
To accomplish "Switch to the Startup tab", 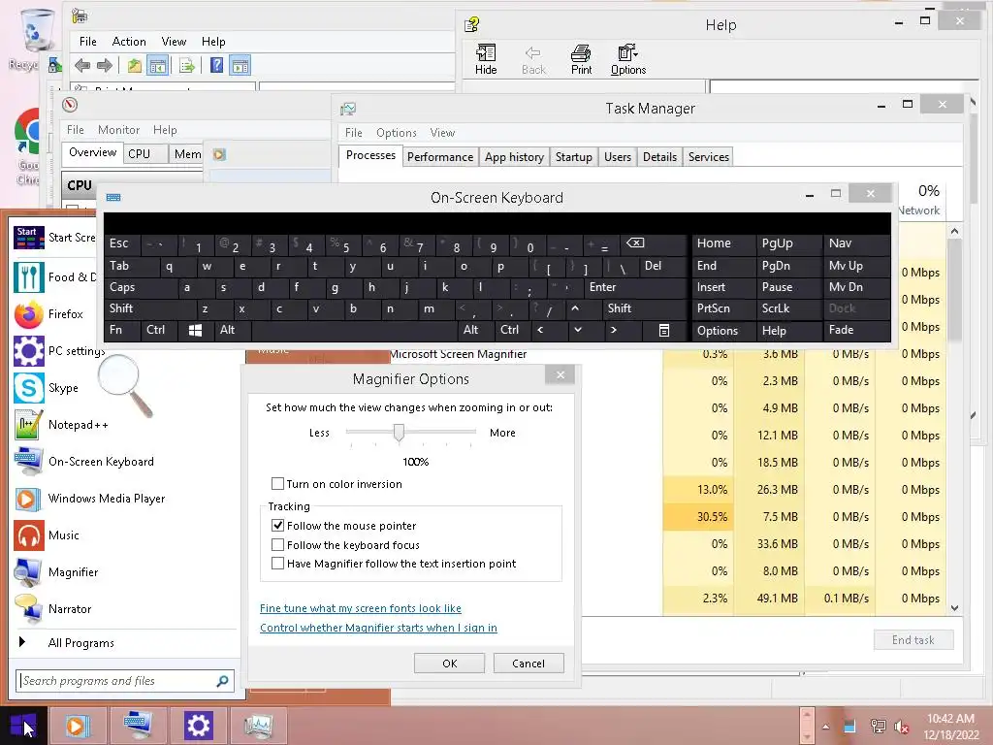I will (x=574, y=157).
